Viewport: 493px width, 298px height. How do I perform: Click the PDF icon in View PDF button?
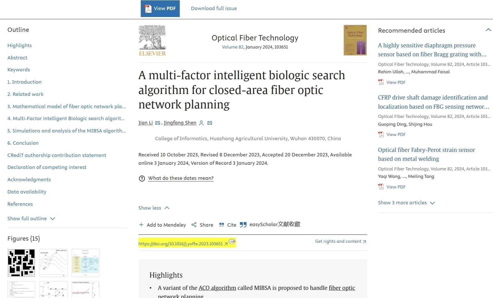click(147, 8)
